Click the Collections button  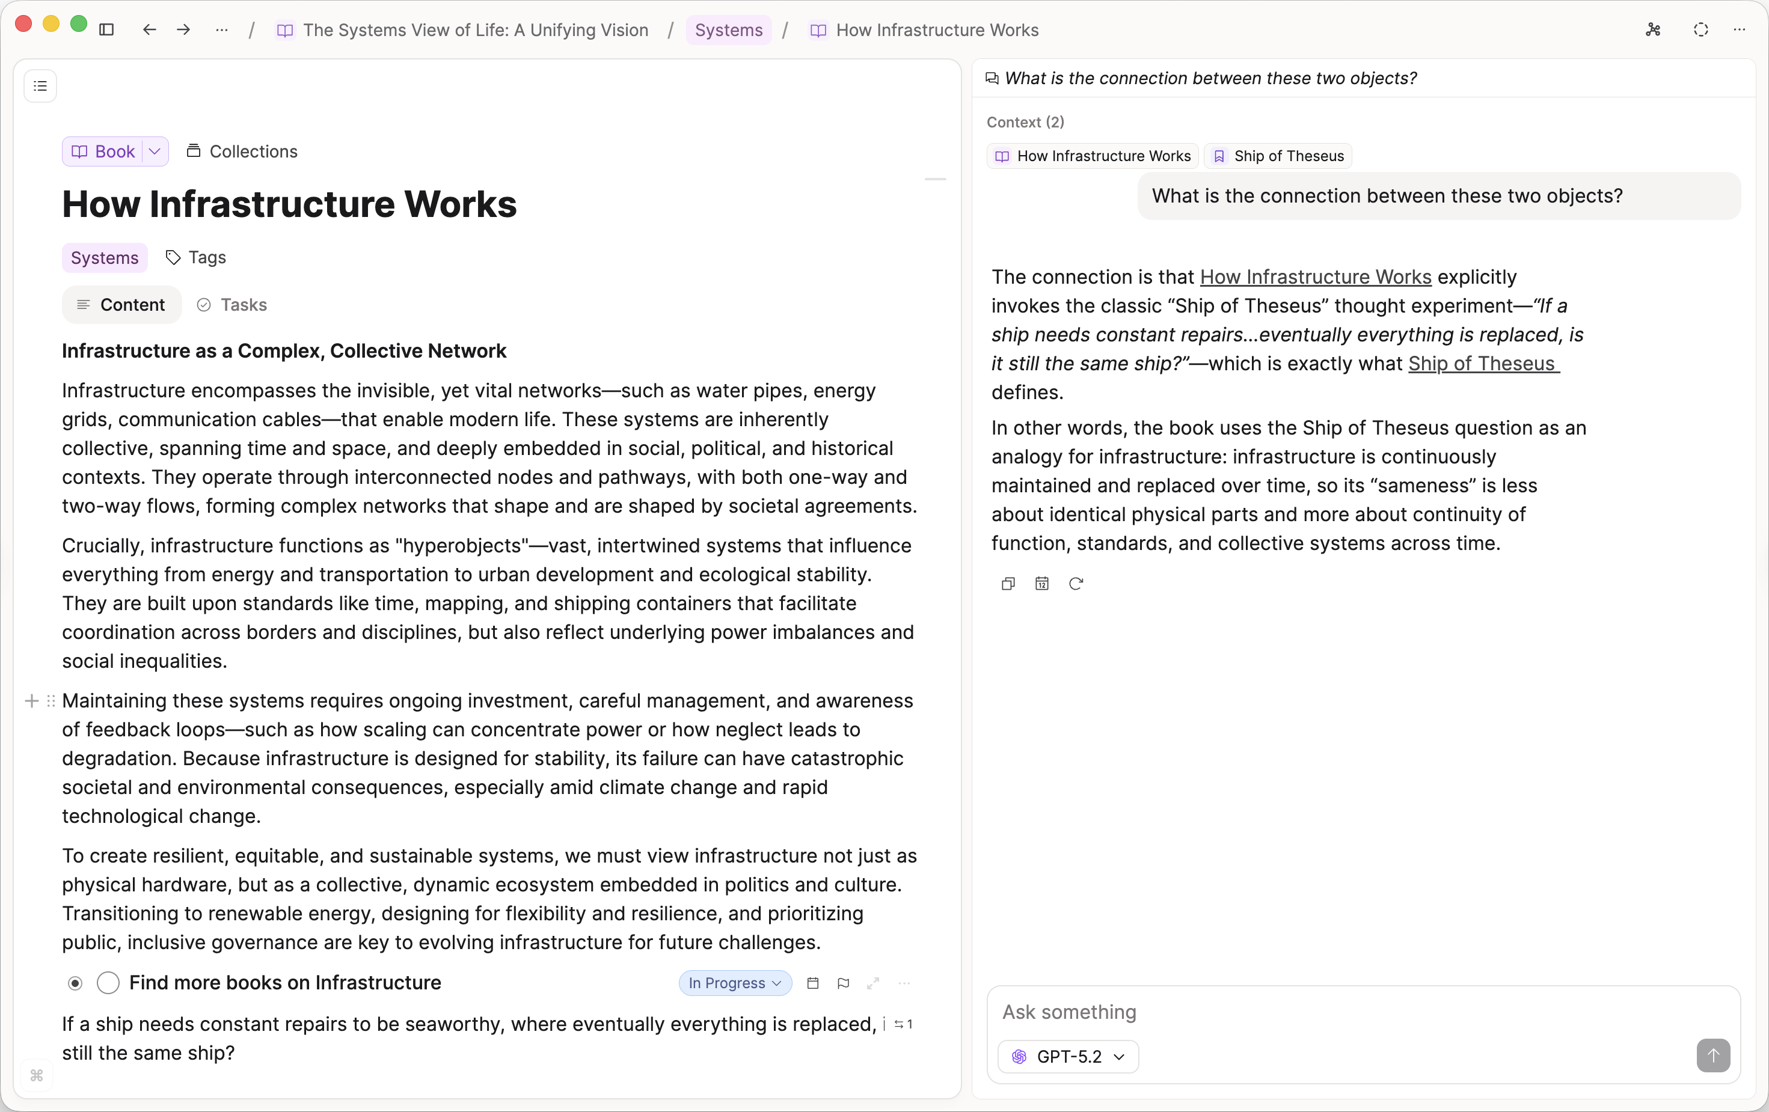pos(242,151)
